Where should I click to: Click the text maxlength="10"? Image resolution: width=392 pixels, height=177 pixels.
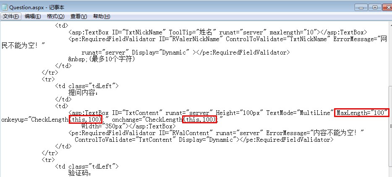pos(293,32)
